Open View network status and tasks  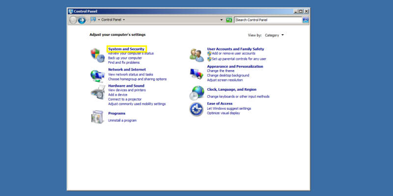tap(130, 74)
